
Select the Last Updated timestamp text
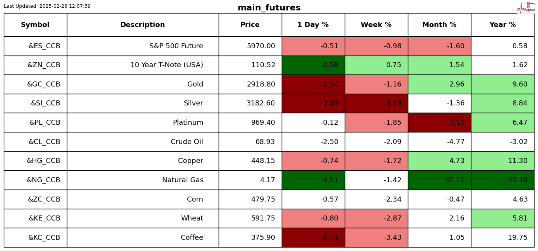47,6
